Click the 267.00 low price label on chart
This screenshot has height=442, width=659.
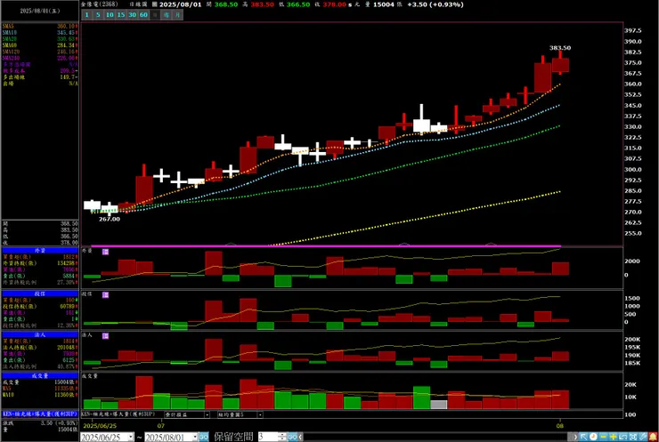110,219
